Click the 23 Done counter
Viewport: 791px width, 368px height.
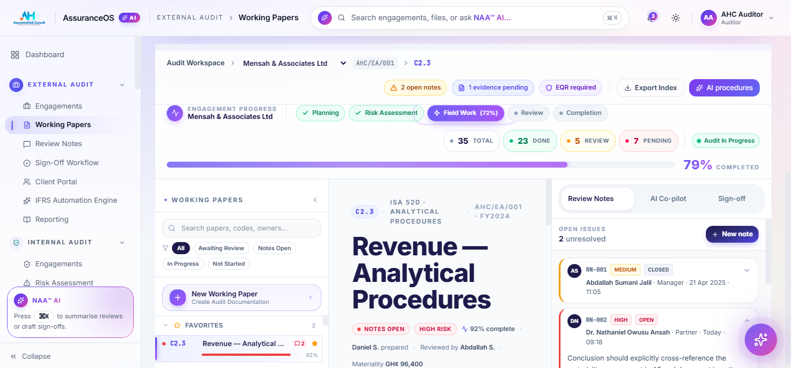(x=530, y=141)
